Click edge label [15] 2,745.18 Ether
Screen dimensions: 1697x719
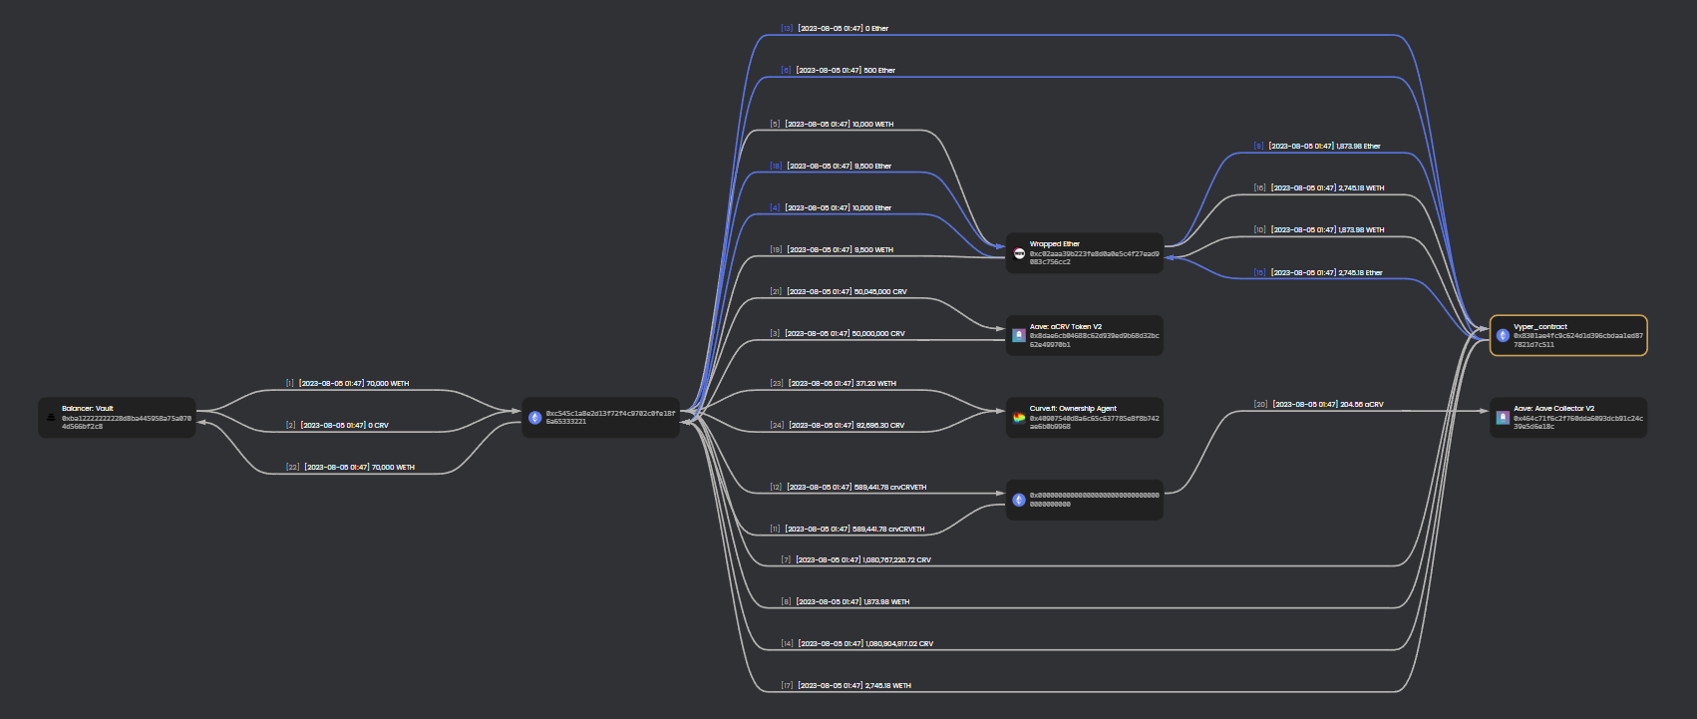[1318, 273]
